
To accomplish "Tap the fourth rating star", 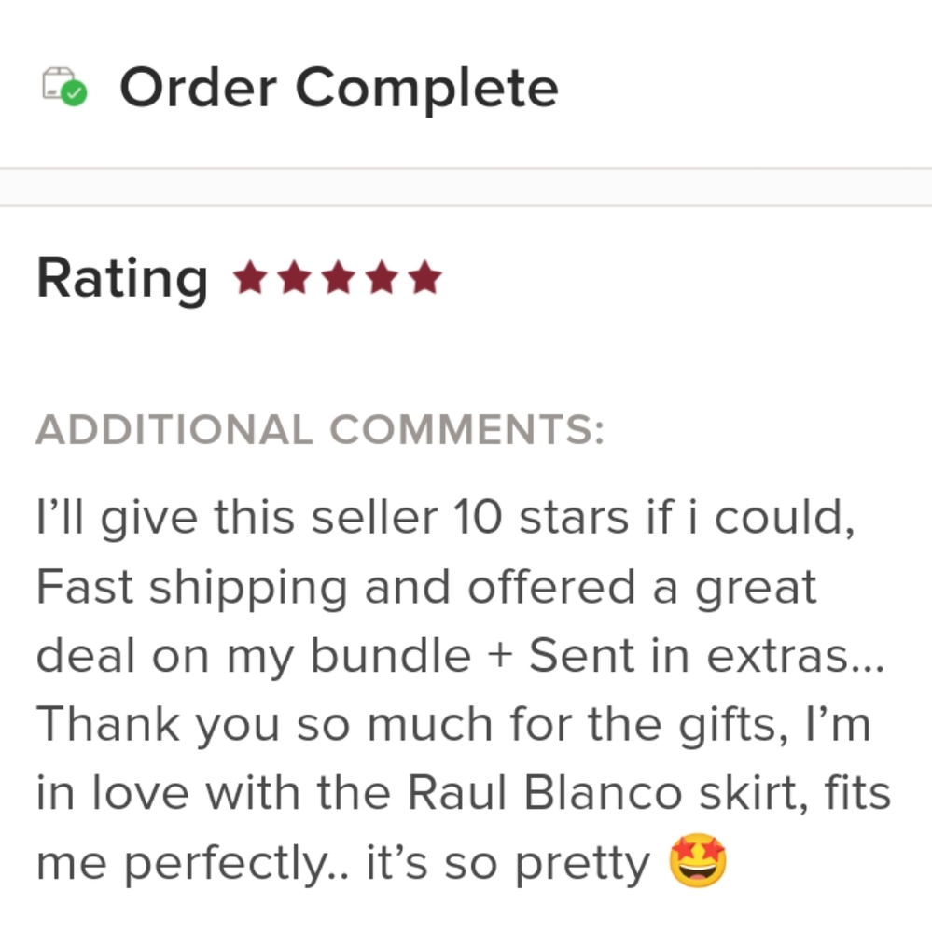I will pos(382,278).
